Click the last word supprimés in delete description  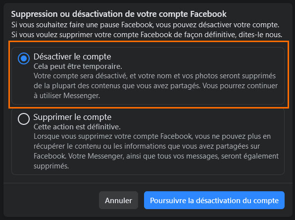click(51, 166)
